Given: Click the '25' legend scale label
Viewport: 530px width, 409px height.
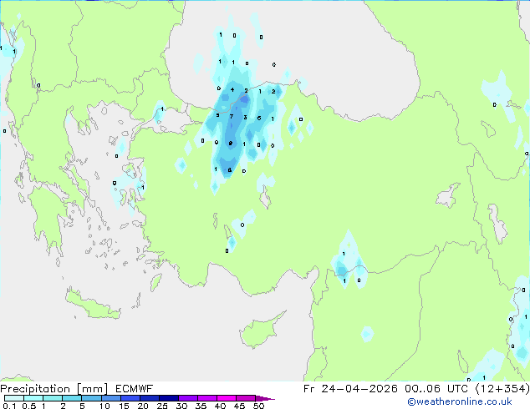Looking at the screenshot, I should tap(162, 406).
